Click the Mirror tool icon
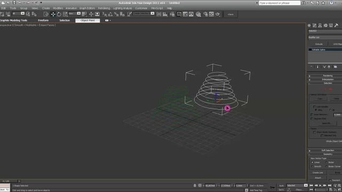Image resolution: width=342 pixels, height=192 pixels. tap(159, 14)
